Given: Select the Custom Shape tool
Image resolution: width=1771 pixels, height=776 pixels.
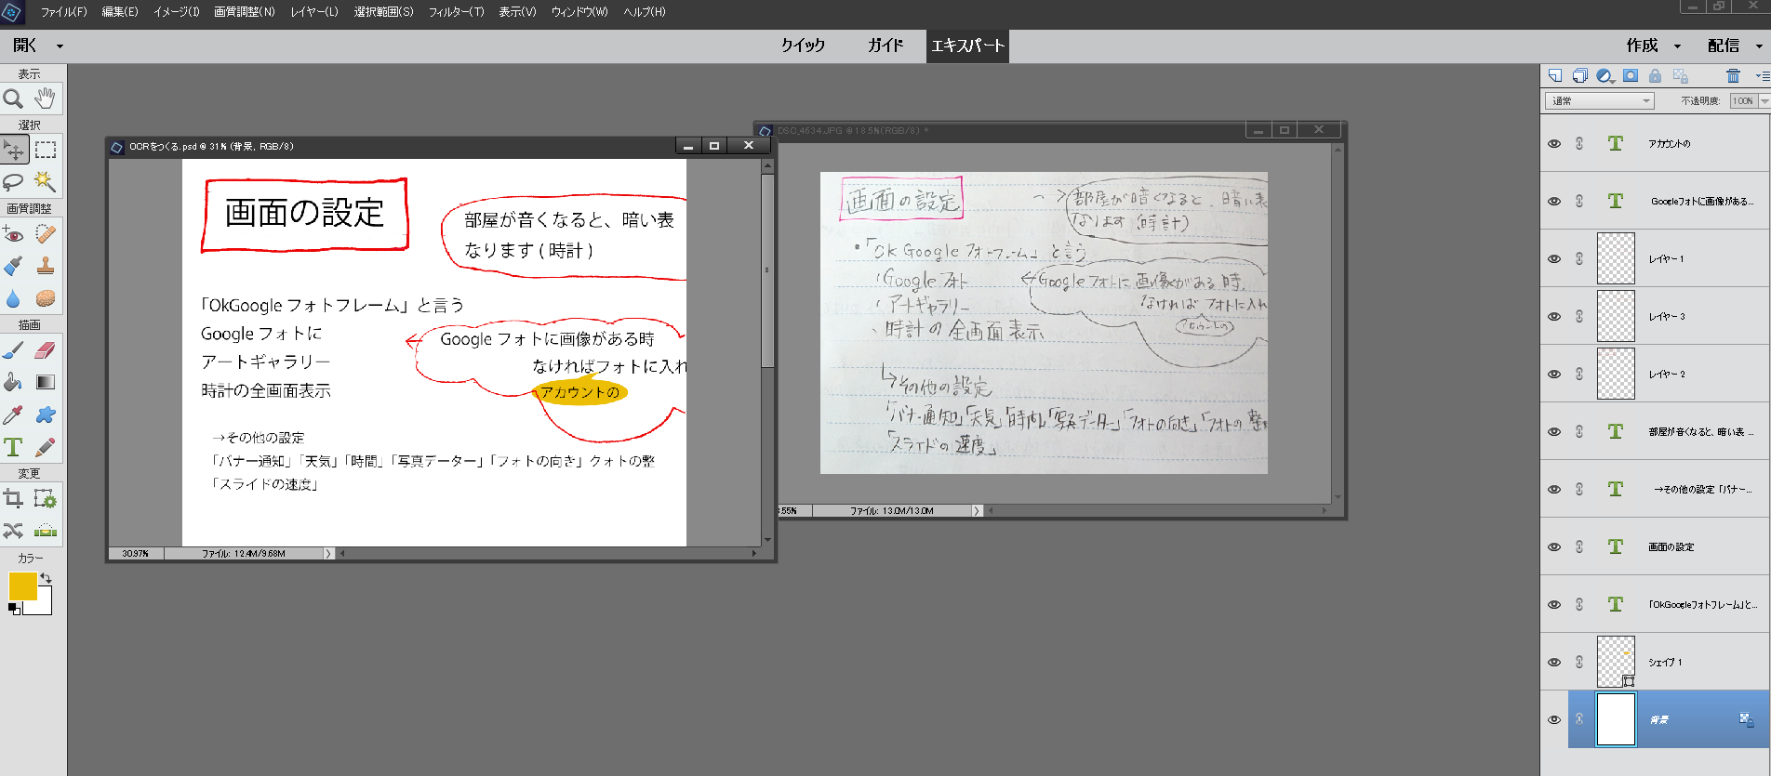Looking at the screenshot, I should point(45,414).
